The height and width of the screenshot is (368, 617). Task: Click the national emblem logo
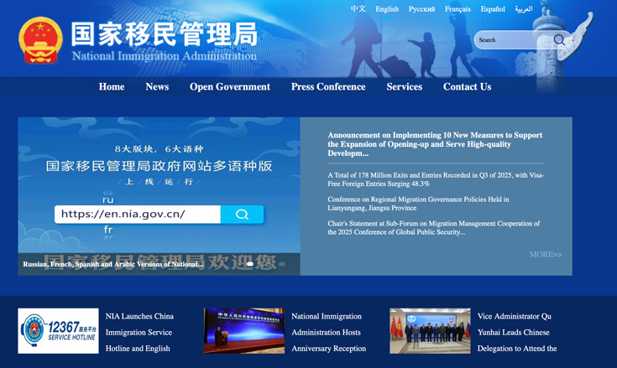pos(40,40)
